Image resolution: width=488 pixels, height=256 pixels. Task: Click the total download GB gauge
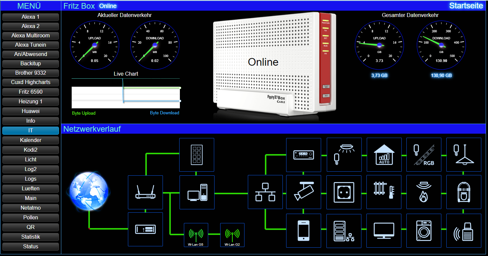tap(441, 45)
